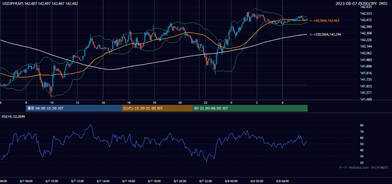
Task: Click the 8/8 04:00 time axis label
Action: coord(282,181)
